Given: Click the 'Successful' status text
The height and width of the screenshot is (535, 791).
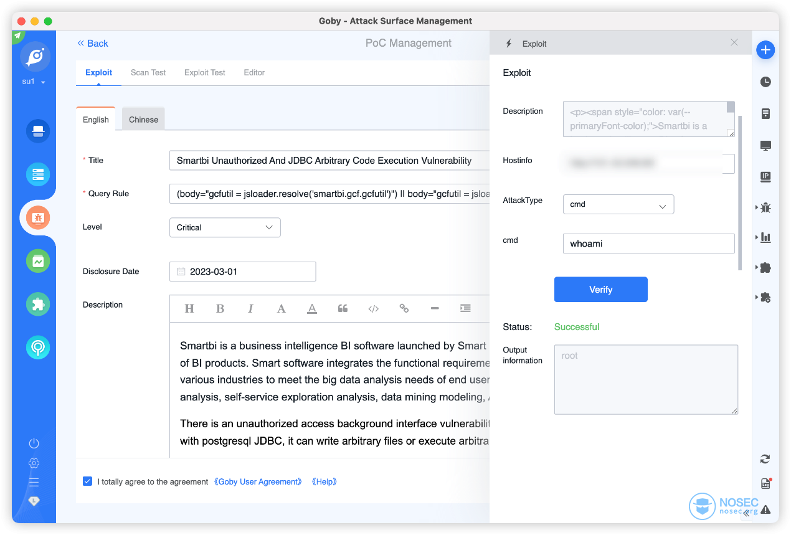Looking at the screenshot, I should click(577, 327).
